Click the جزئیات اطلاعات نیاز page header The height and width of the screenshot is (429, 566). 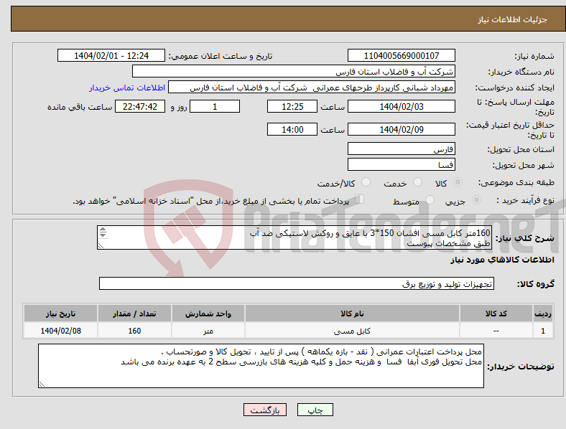512,19
